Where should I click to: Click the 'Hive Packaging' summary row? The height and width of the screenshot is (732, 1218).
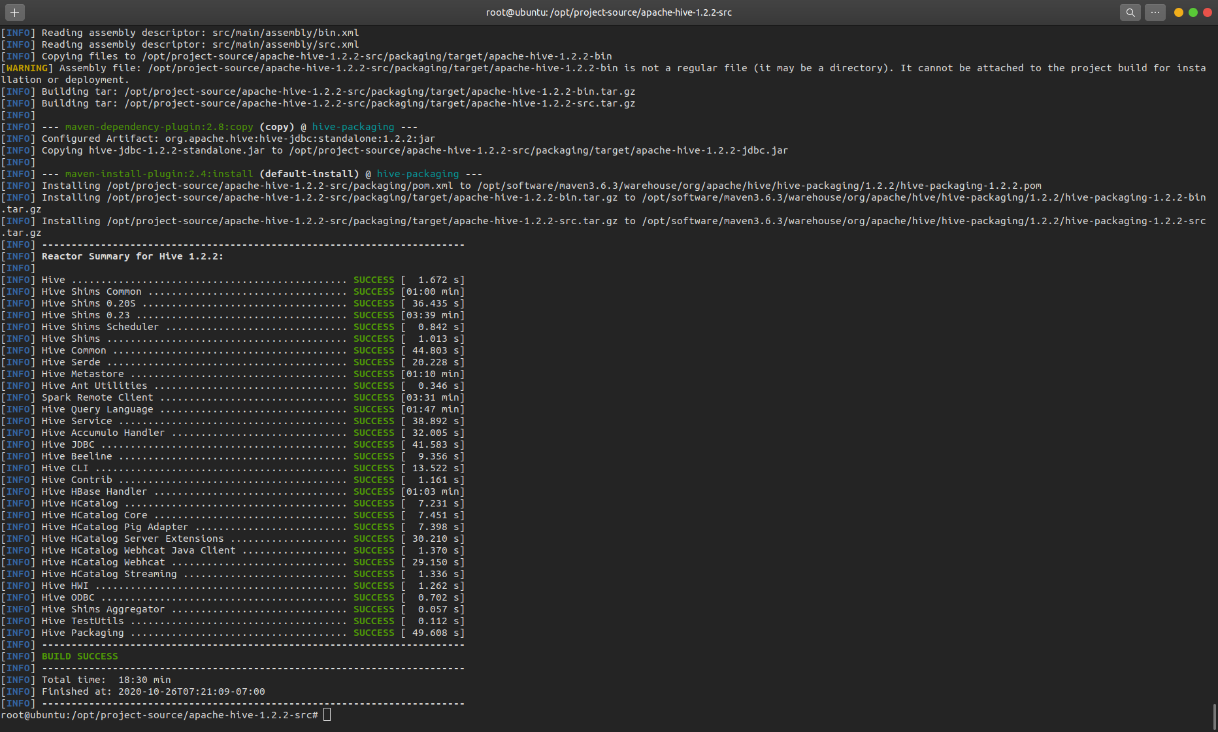(x=233, y=633)
